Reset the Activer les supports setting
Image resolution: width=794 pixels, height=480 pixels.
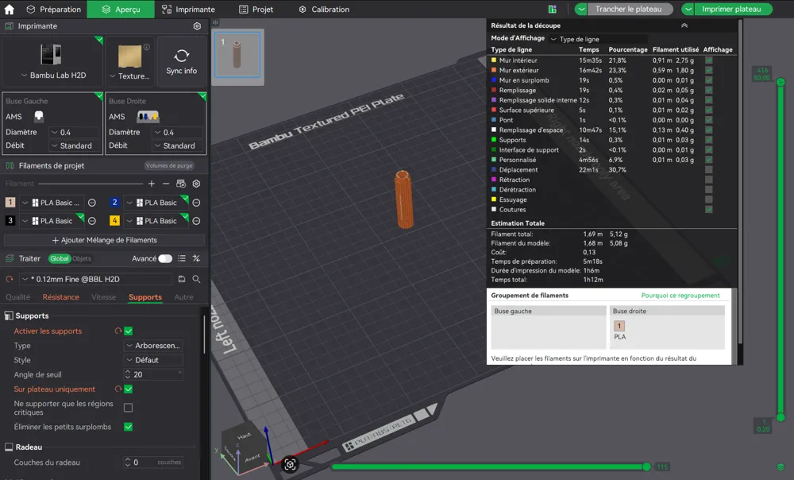pos(118,331)
